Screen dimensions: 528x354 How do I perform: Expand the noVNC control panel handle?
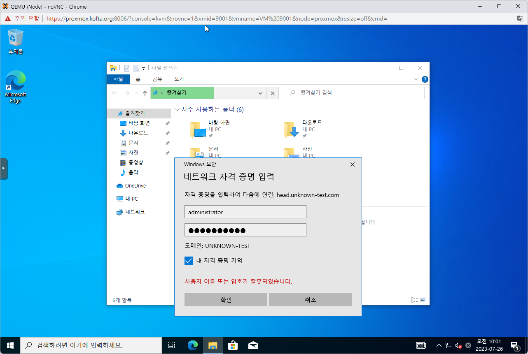tap(4, 169)
